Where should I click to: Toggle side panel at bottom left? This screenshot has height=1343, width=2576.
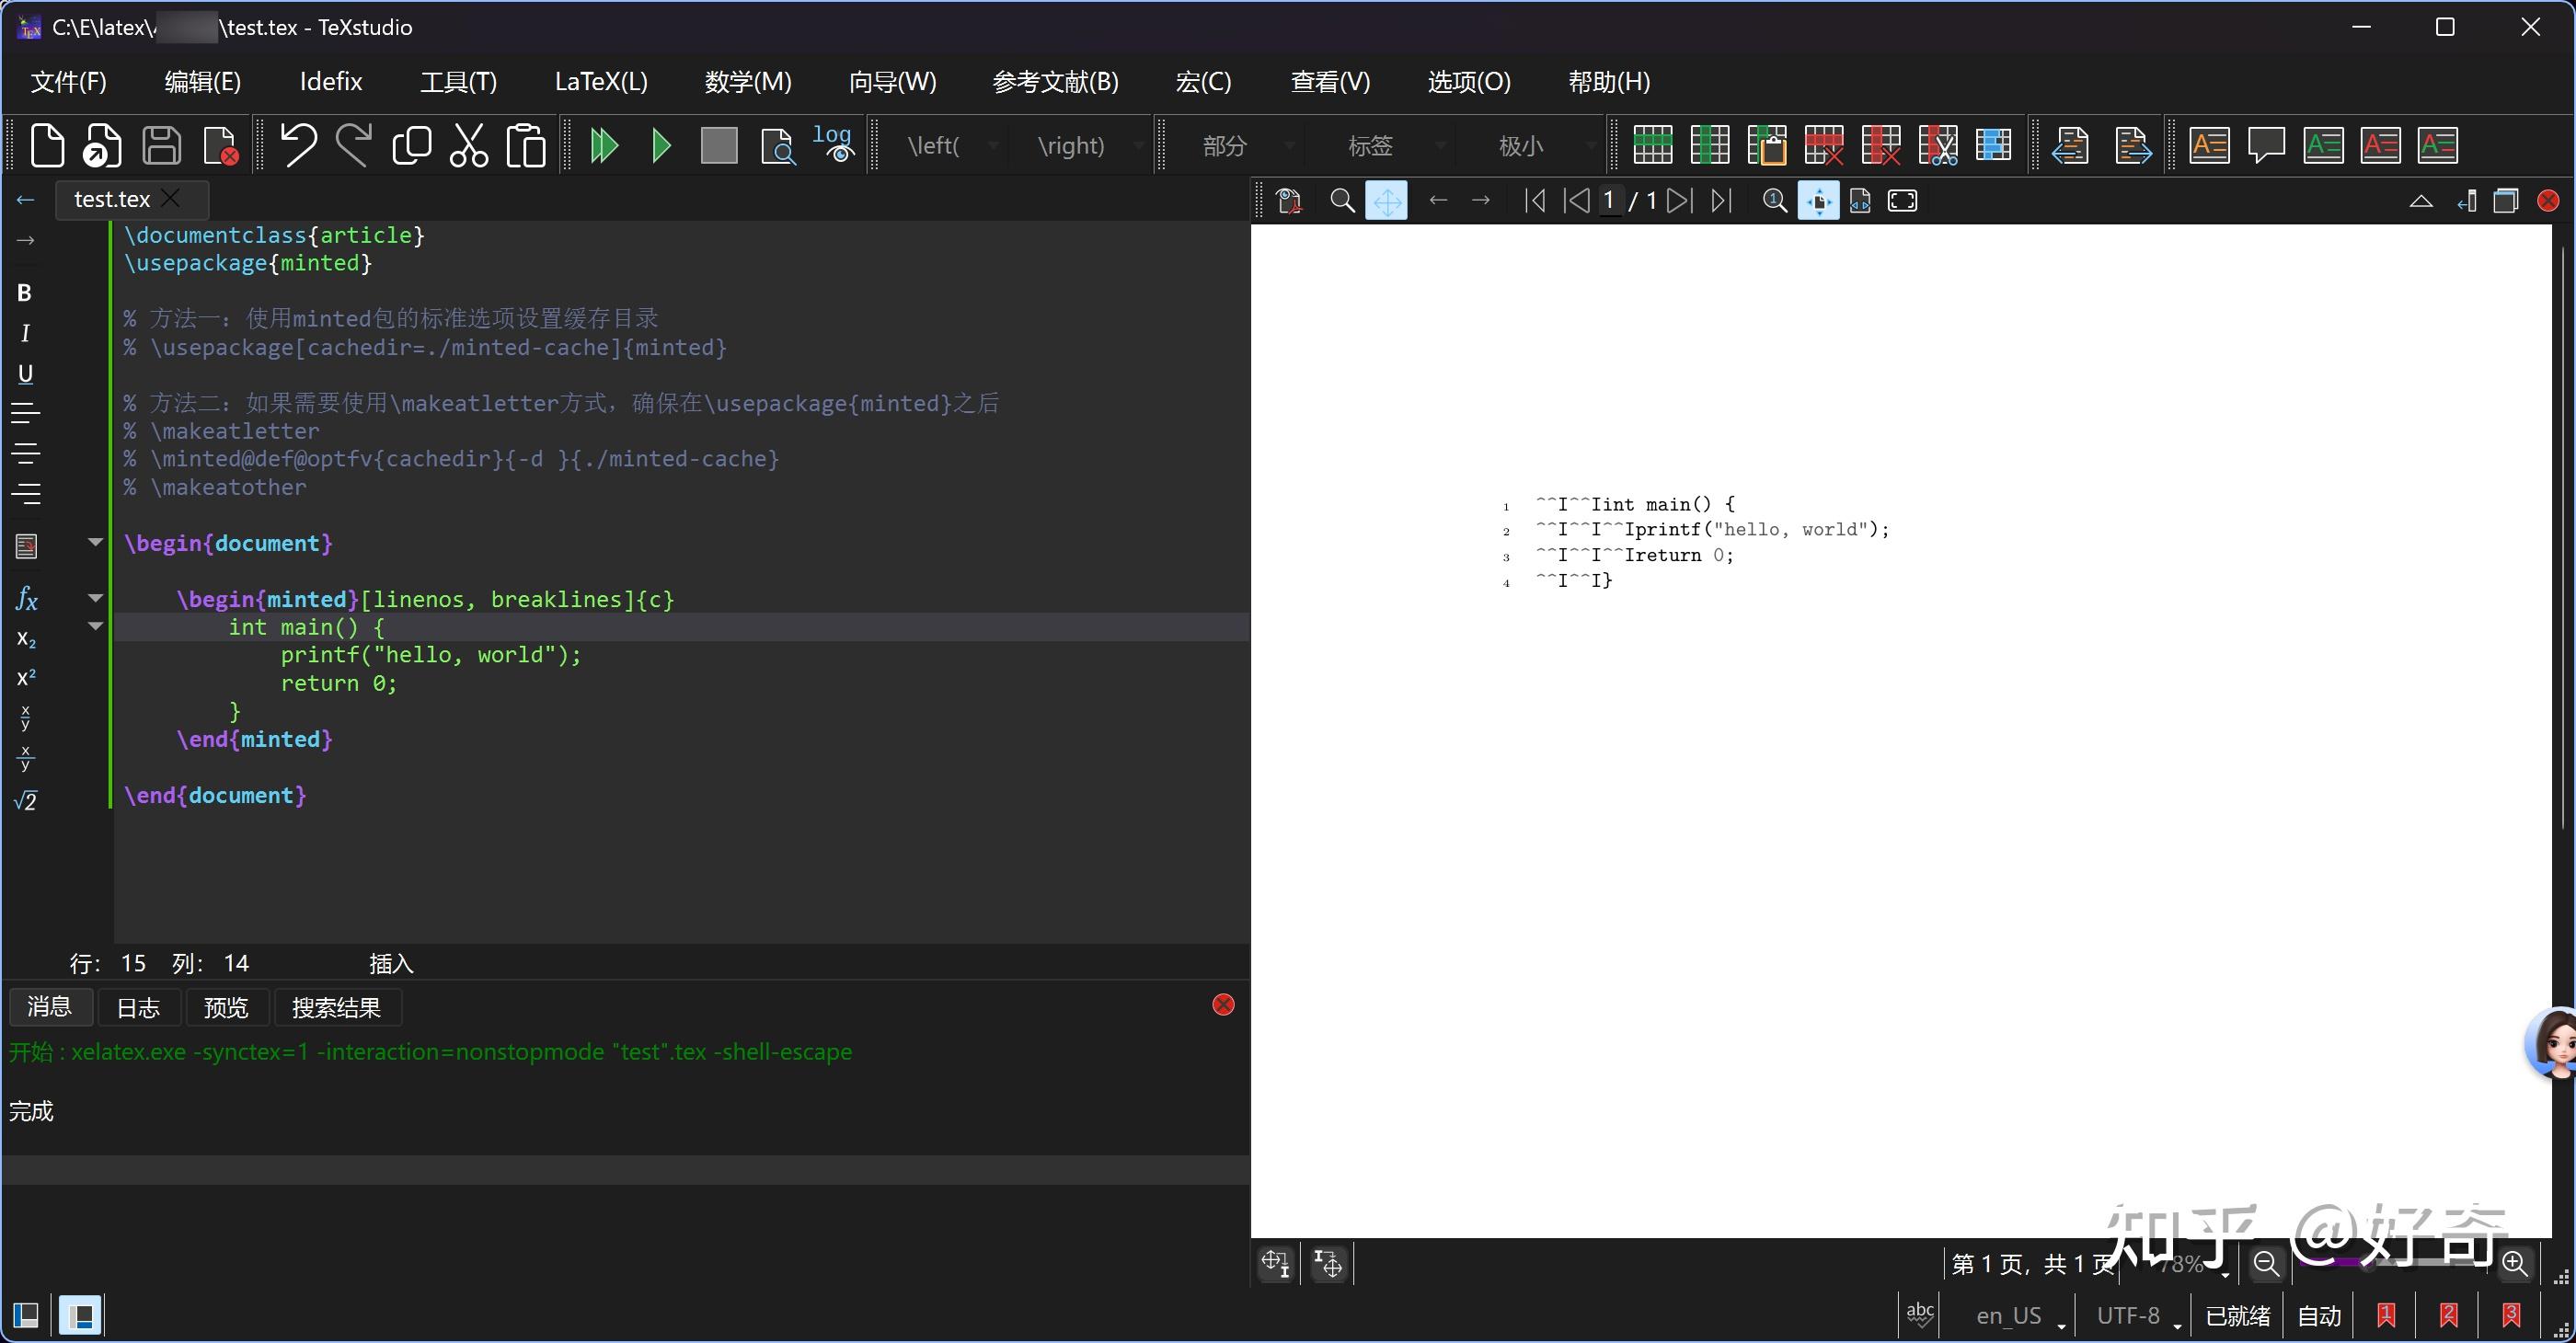pos(26,1314)
